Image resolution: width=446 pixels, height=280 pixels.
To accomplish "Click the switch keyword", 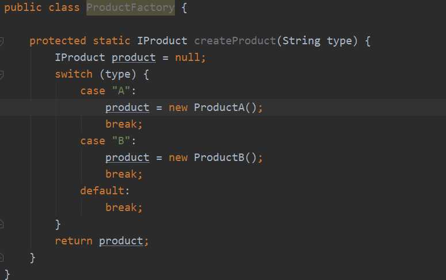I will pos(74,74).
